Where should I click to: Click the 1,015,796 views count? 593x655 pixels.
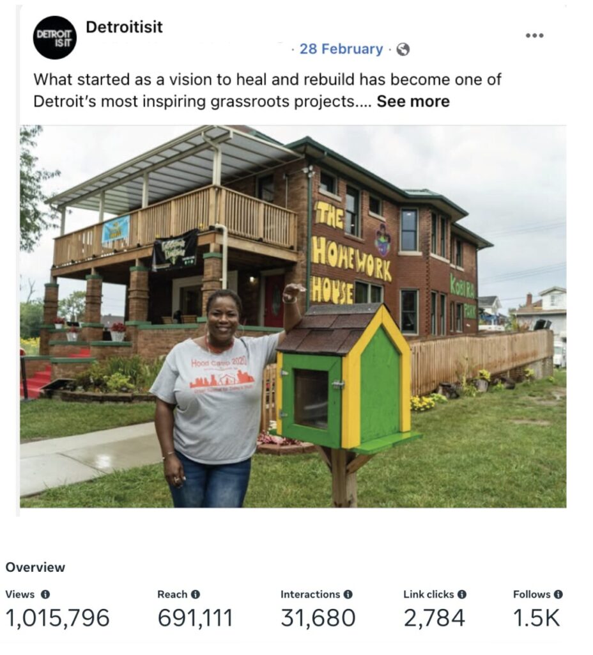[x=58, y=619]
